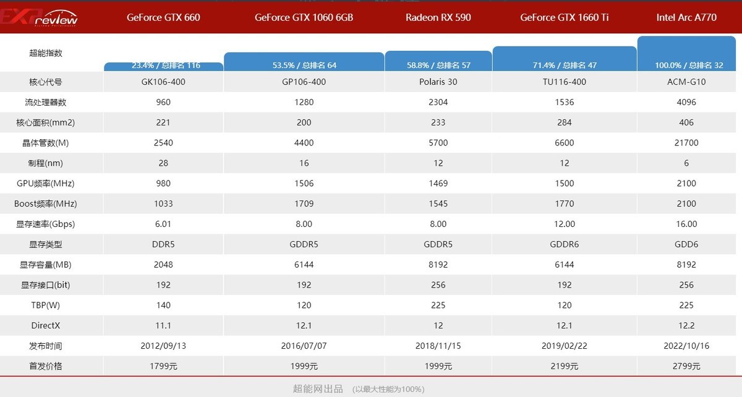Click the 1799元 launch price
Viewport: 742px width, 397px height.
(x=163, y=366)
